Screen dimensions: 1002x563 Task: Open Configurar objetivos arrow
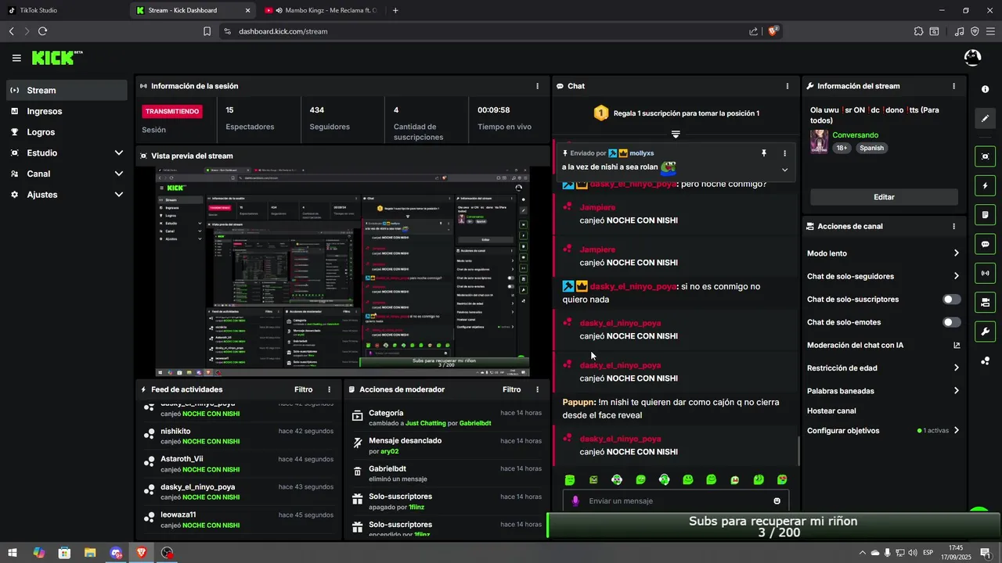tap(956, 431)
